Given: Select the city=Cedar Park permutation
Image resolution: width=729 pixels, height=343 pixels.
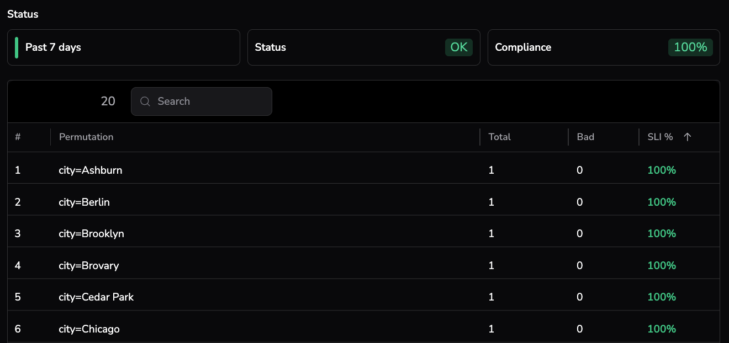Looking at the screenshot, I should pos(97,297).
